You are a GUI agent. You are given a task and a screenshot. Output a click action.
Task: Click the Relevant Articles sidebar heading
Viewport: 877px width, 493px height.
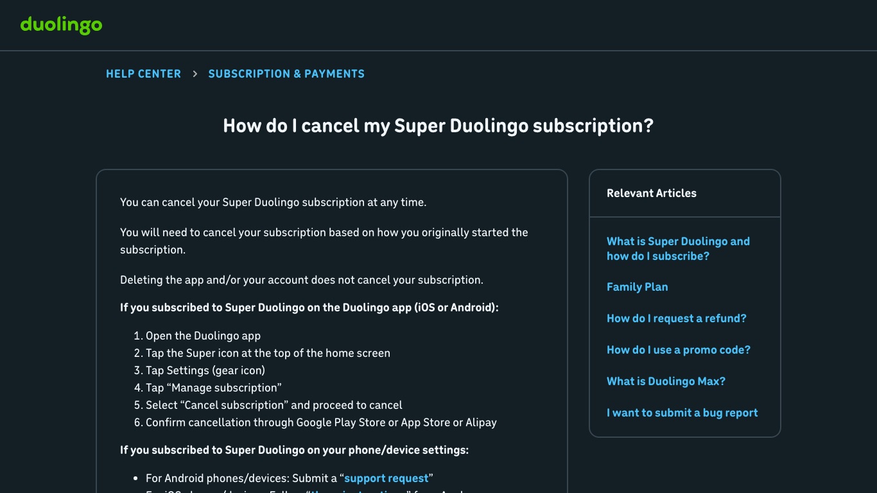[x=652, y=193]
